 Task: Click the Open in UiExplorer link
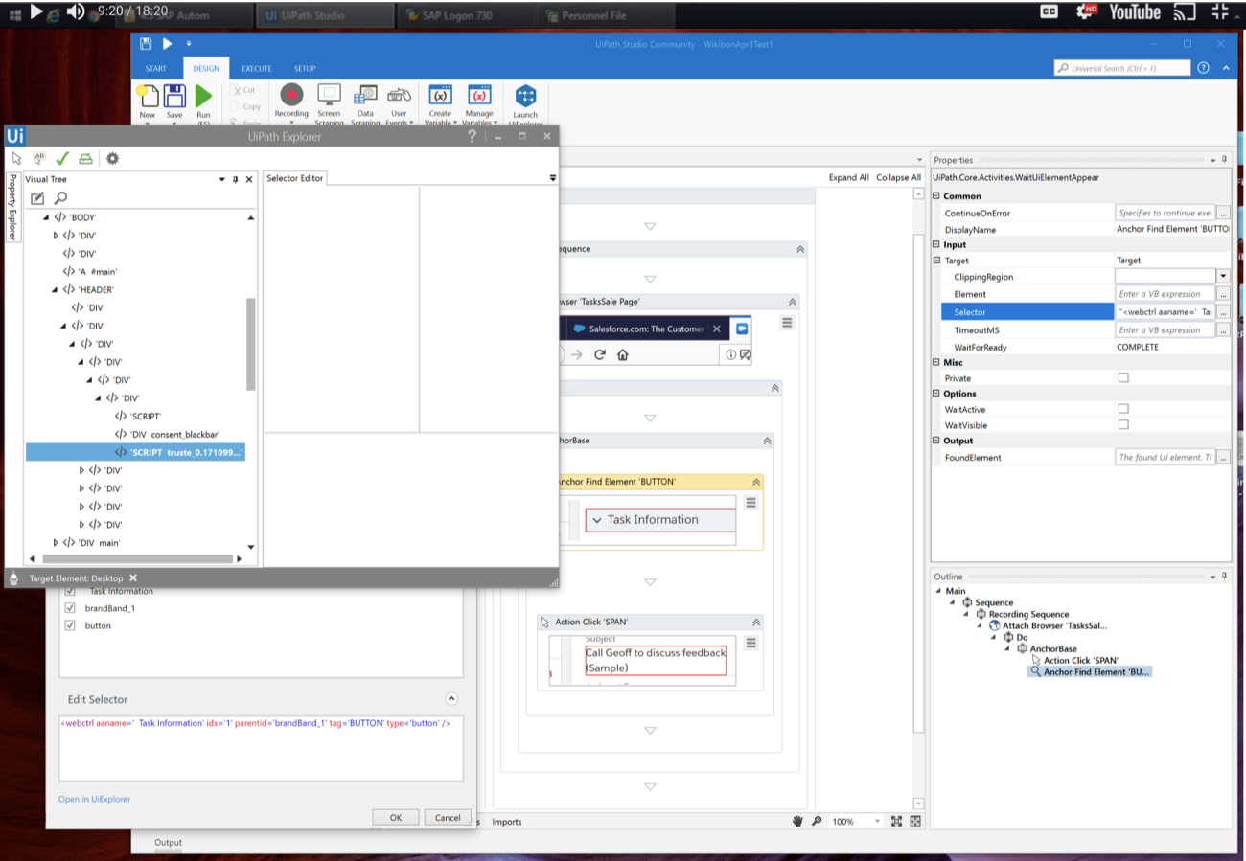[x=94, y=799]
